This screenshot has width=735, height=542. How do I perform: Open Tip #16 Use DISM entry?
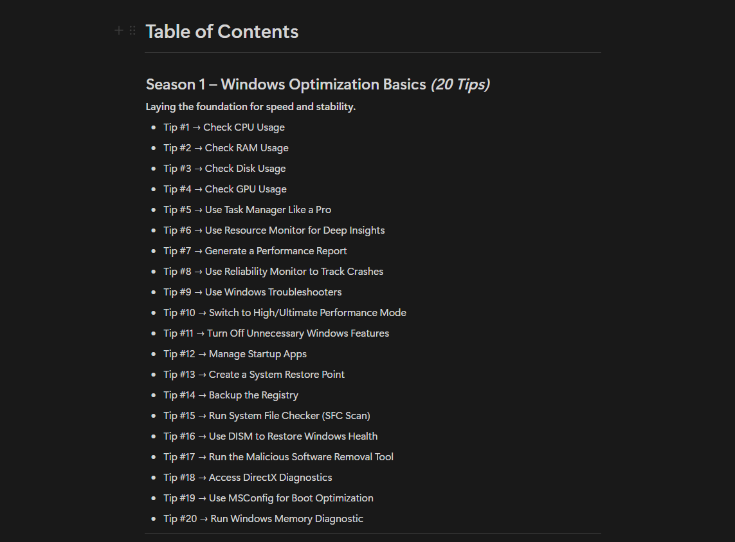271,437
